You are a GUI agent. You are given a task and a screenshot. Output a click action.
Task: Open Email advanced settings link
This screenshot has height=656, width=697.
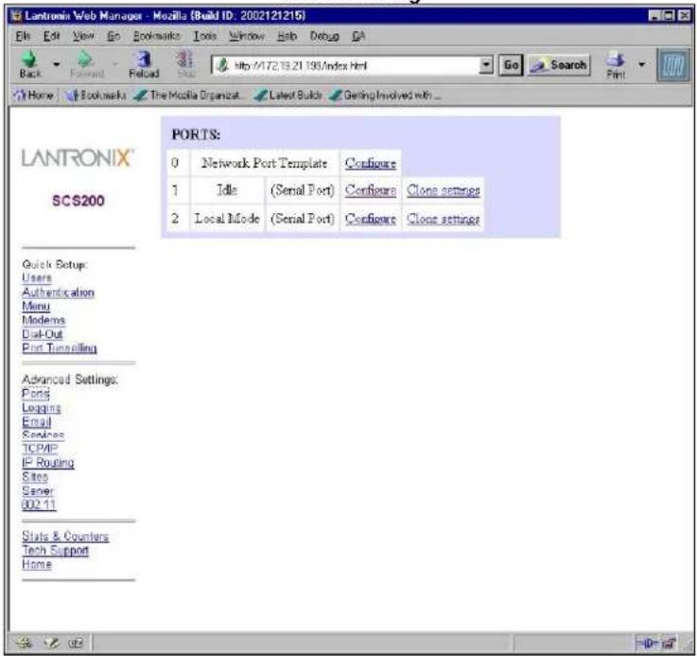click(37, 422)
